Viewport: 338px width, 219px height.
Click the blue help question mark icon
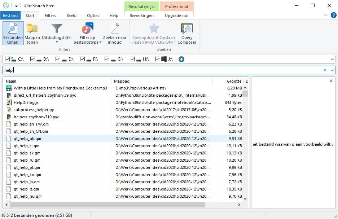tap(333, 15)
